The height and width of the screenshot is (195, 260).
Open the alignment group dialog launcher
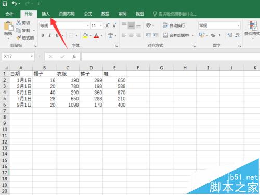194,46
